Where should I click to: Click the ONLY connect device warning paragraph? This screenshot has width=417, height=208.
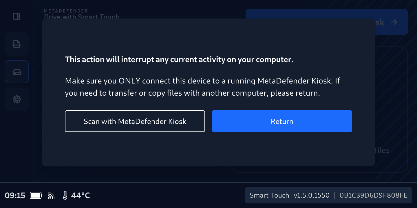pos(202,87)
